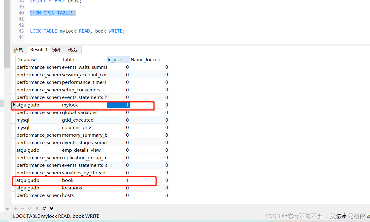370x222 pixels.
Task: Click the status bar LOCK TABLE statement text
Action: 56,216
